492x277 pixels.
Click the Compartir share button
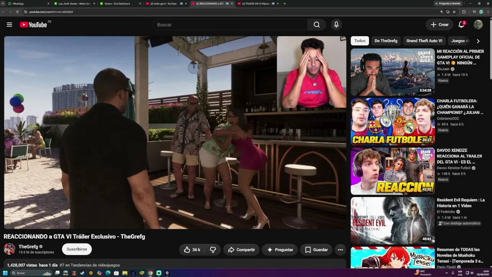pyautogui.click(x=241, y=250)
